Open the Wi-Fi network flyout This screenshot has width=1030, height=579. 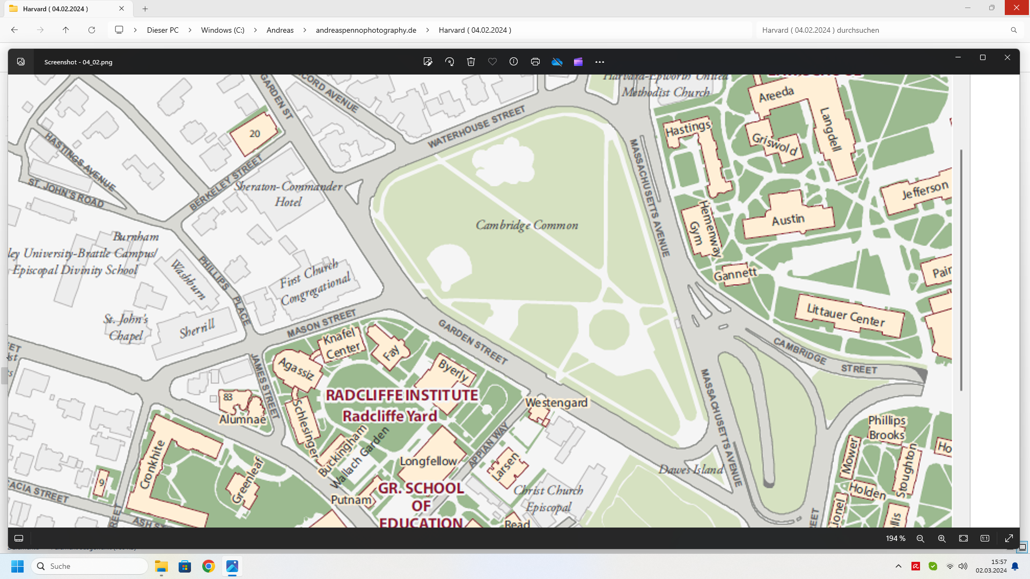(x=950, y=566)
